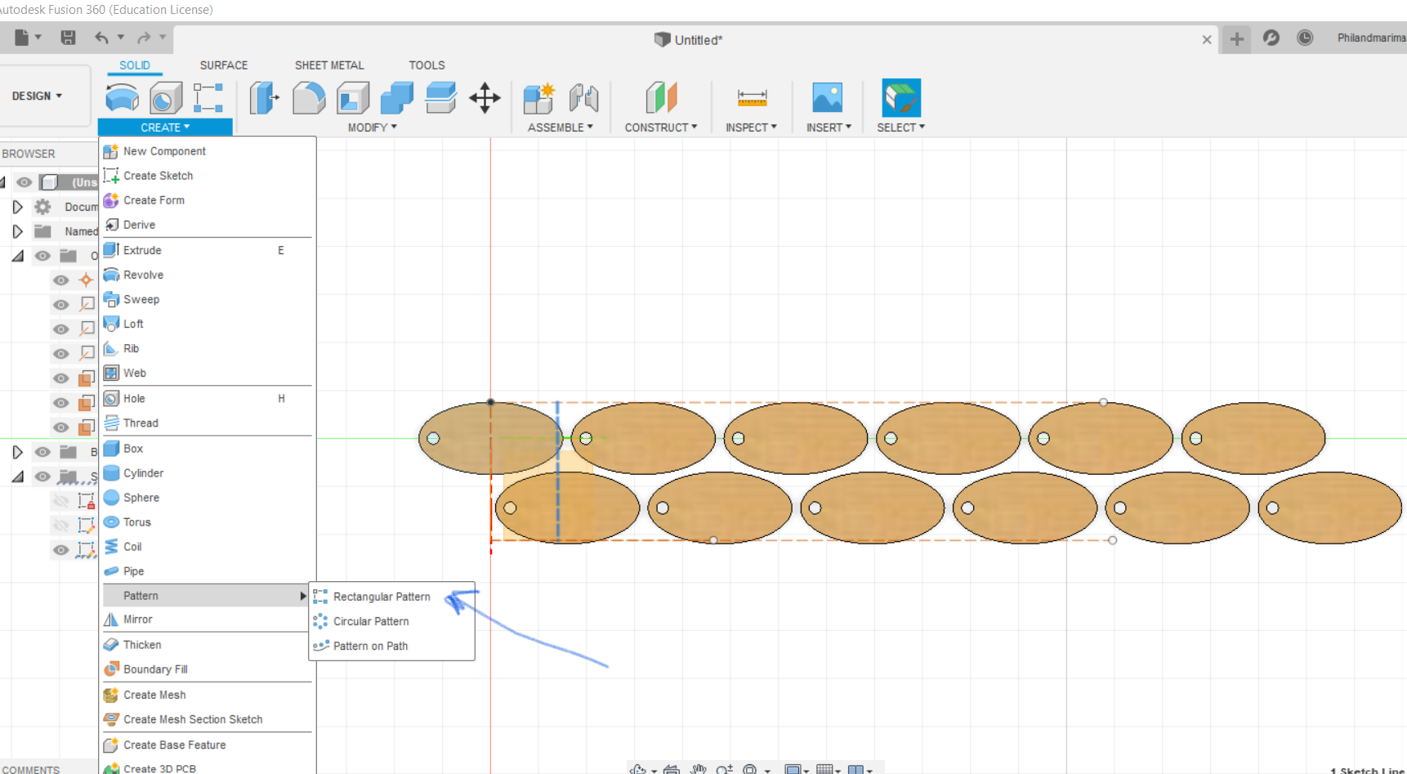Image resolution: width=1407 pixels, height=774 pixels.
Task: Activate the Move/Copy tool icon
Action: (x=485, y=97)
